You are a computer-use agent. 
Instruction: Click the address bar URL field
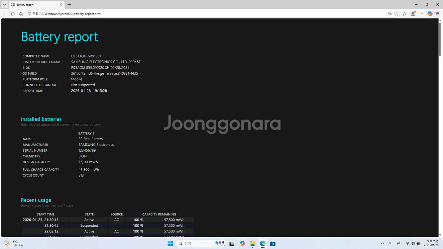point(133,14)
